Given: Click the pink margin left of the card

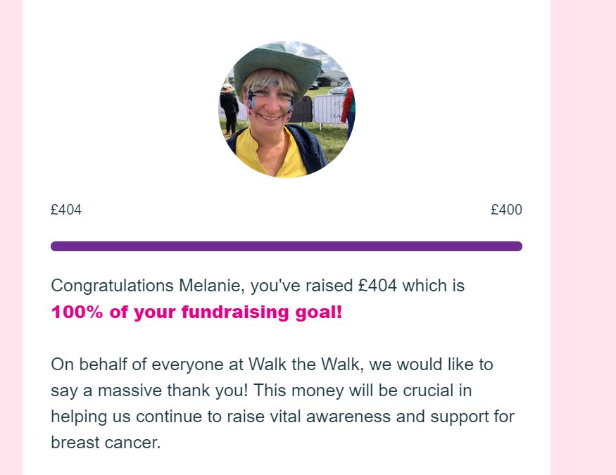Looking at the screenshot, I should [11, 238].
